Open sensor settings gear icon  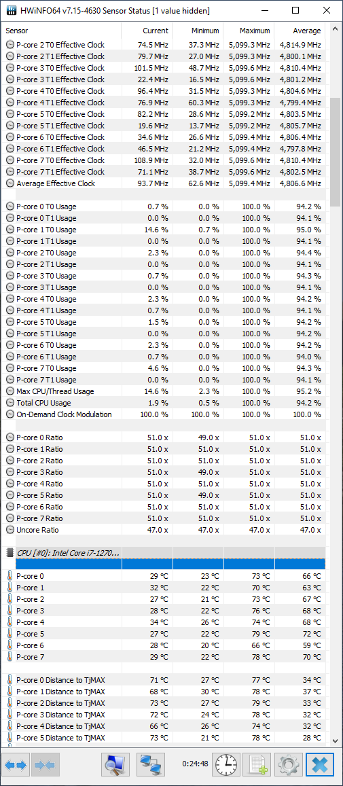289,765
